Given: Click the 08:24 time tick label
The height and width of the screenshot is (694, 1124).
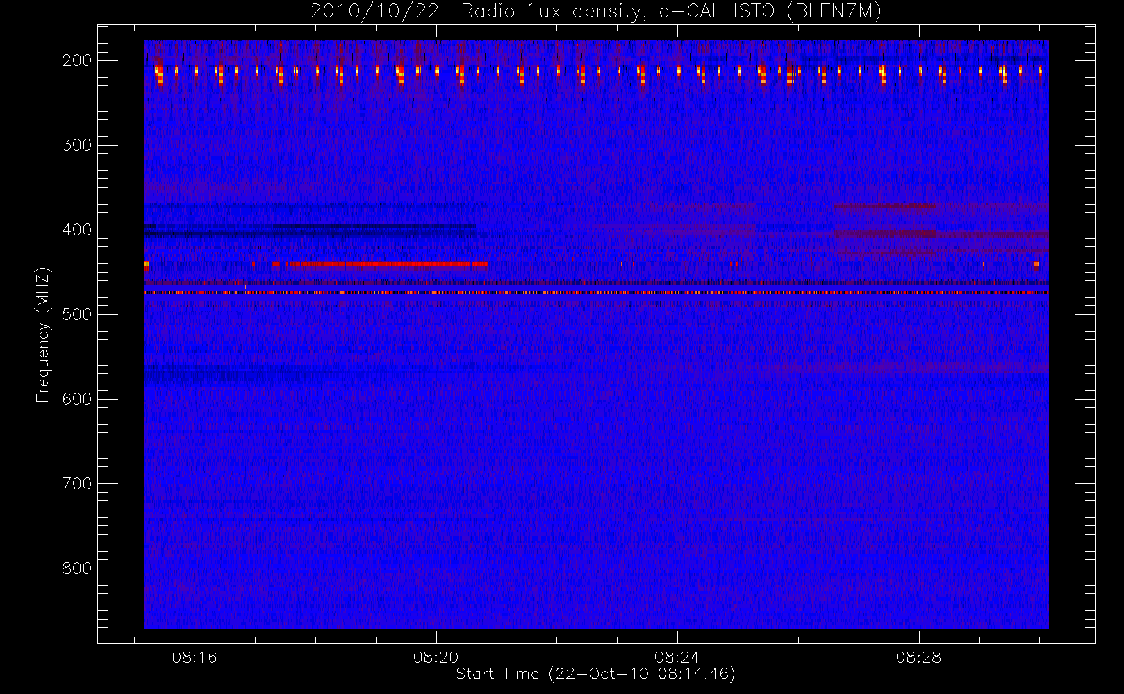Looking at the screenshot, I should tap(677, 657).
